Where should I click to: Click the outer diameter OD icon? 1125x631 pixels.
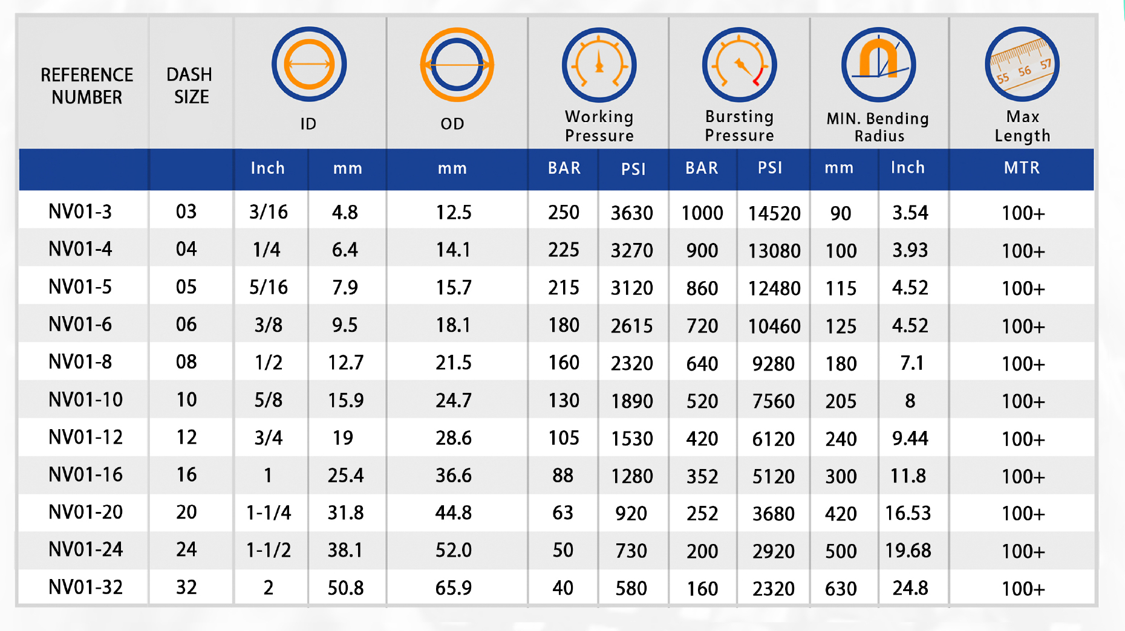pos(457,64)
